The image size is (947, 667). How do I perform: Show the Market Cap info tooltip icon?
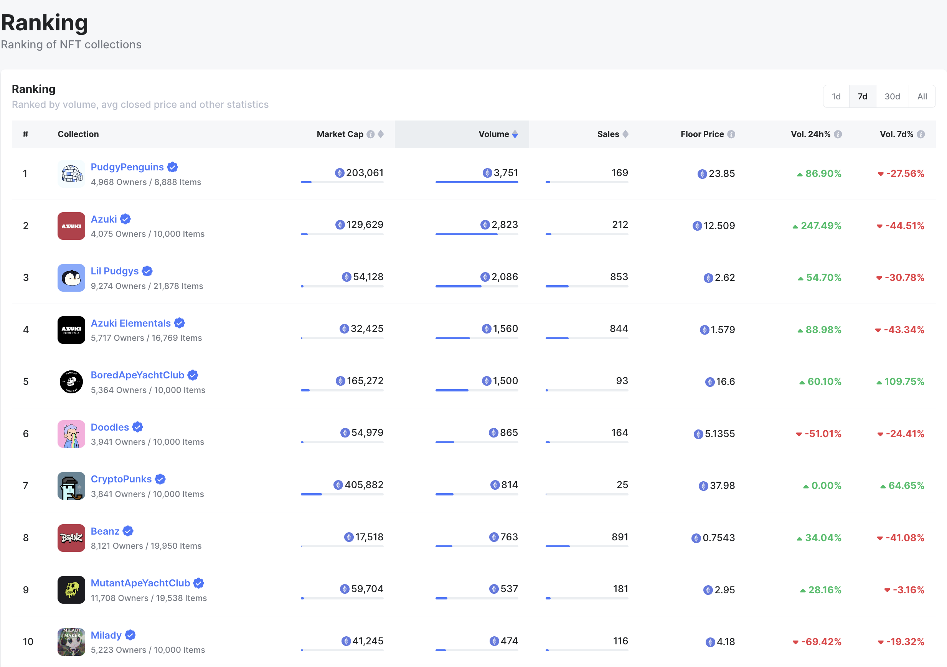[x=370, y=134]
